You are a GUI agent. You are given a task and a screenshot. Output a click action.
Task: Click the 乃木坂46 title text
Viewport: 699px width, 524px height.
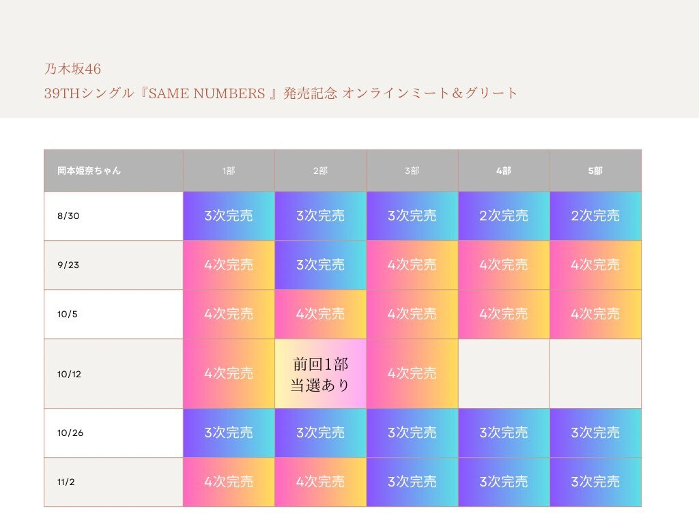tap(72, 69)
